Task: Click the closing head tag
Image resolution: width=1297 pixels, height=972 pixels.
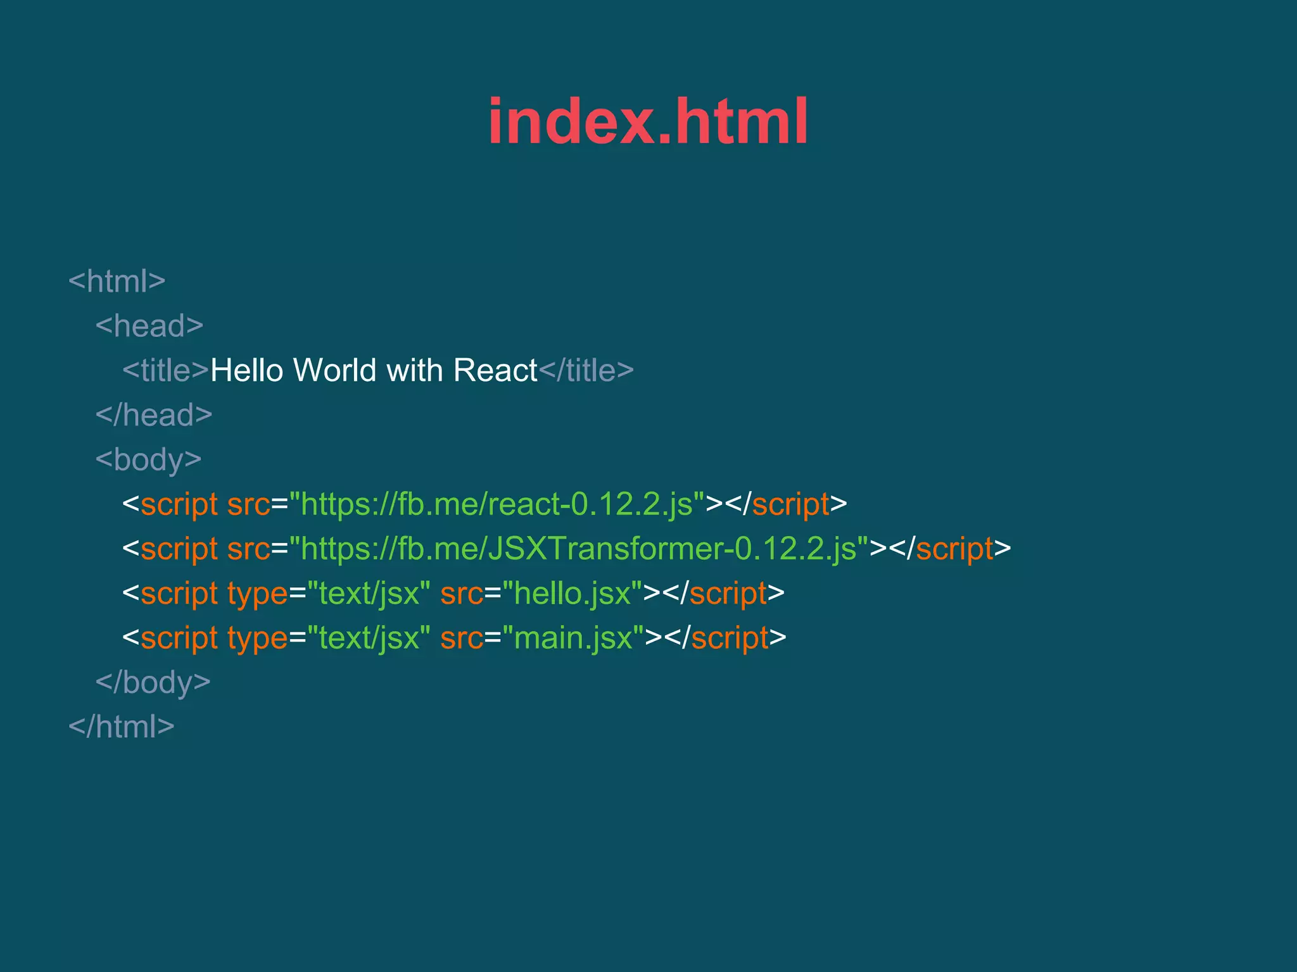Action: coord(154,415)
